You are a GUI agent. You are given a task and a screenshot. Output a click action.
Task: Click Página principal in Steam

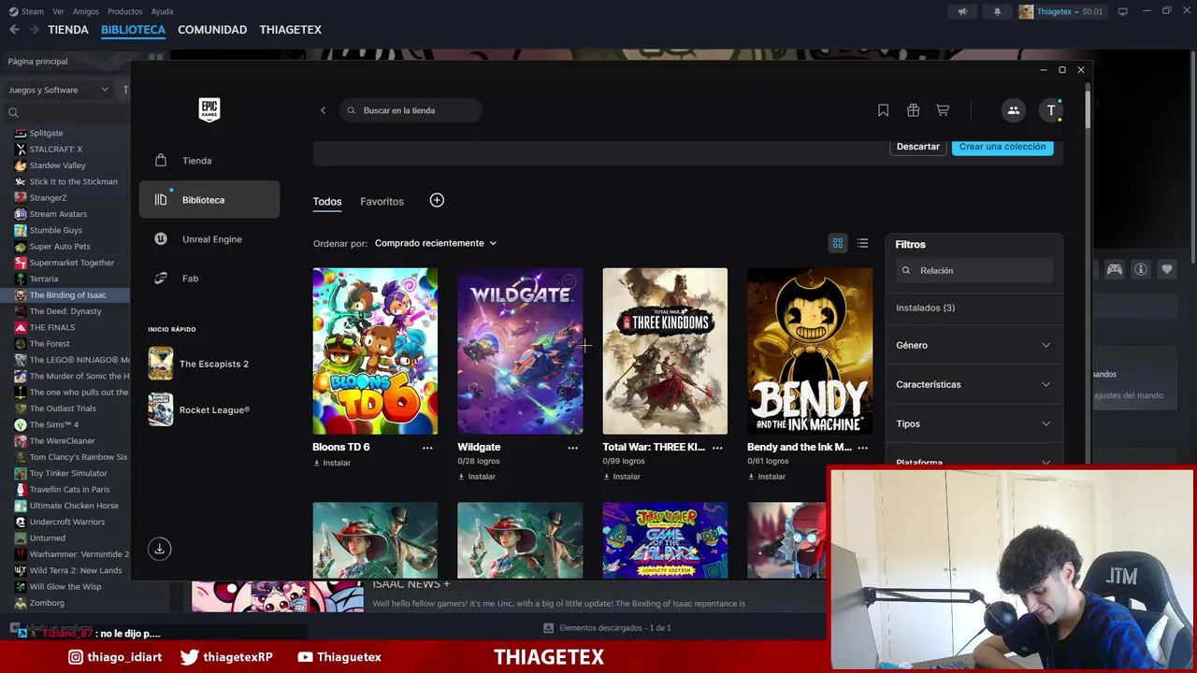[x=37, y=61]
